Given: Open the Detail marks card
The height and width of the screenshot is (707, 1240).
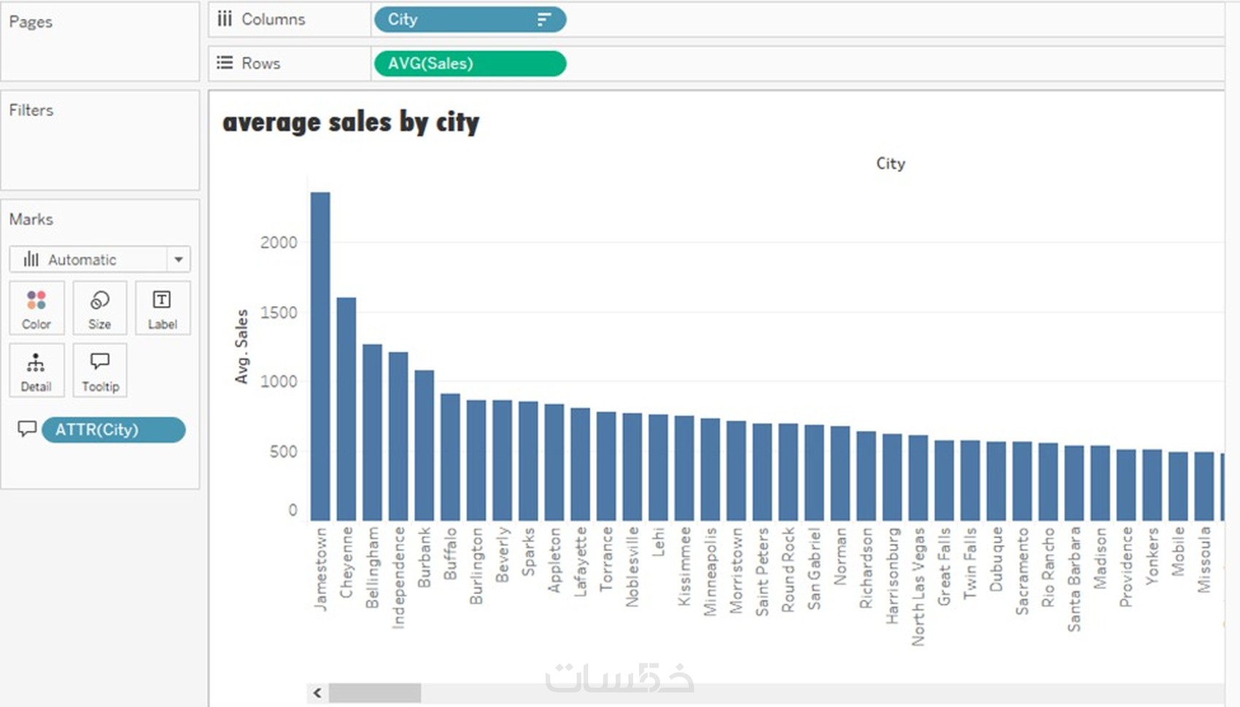Looking at the screenshot, I should coord(36,370).
